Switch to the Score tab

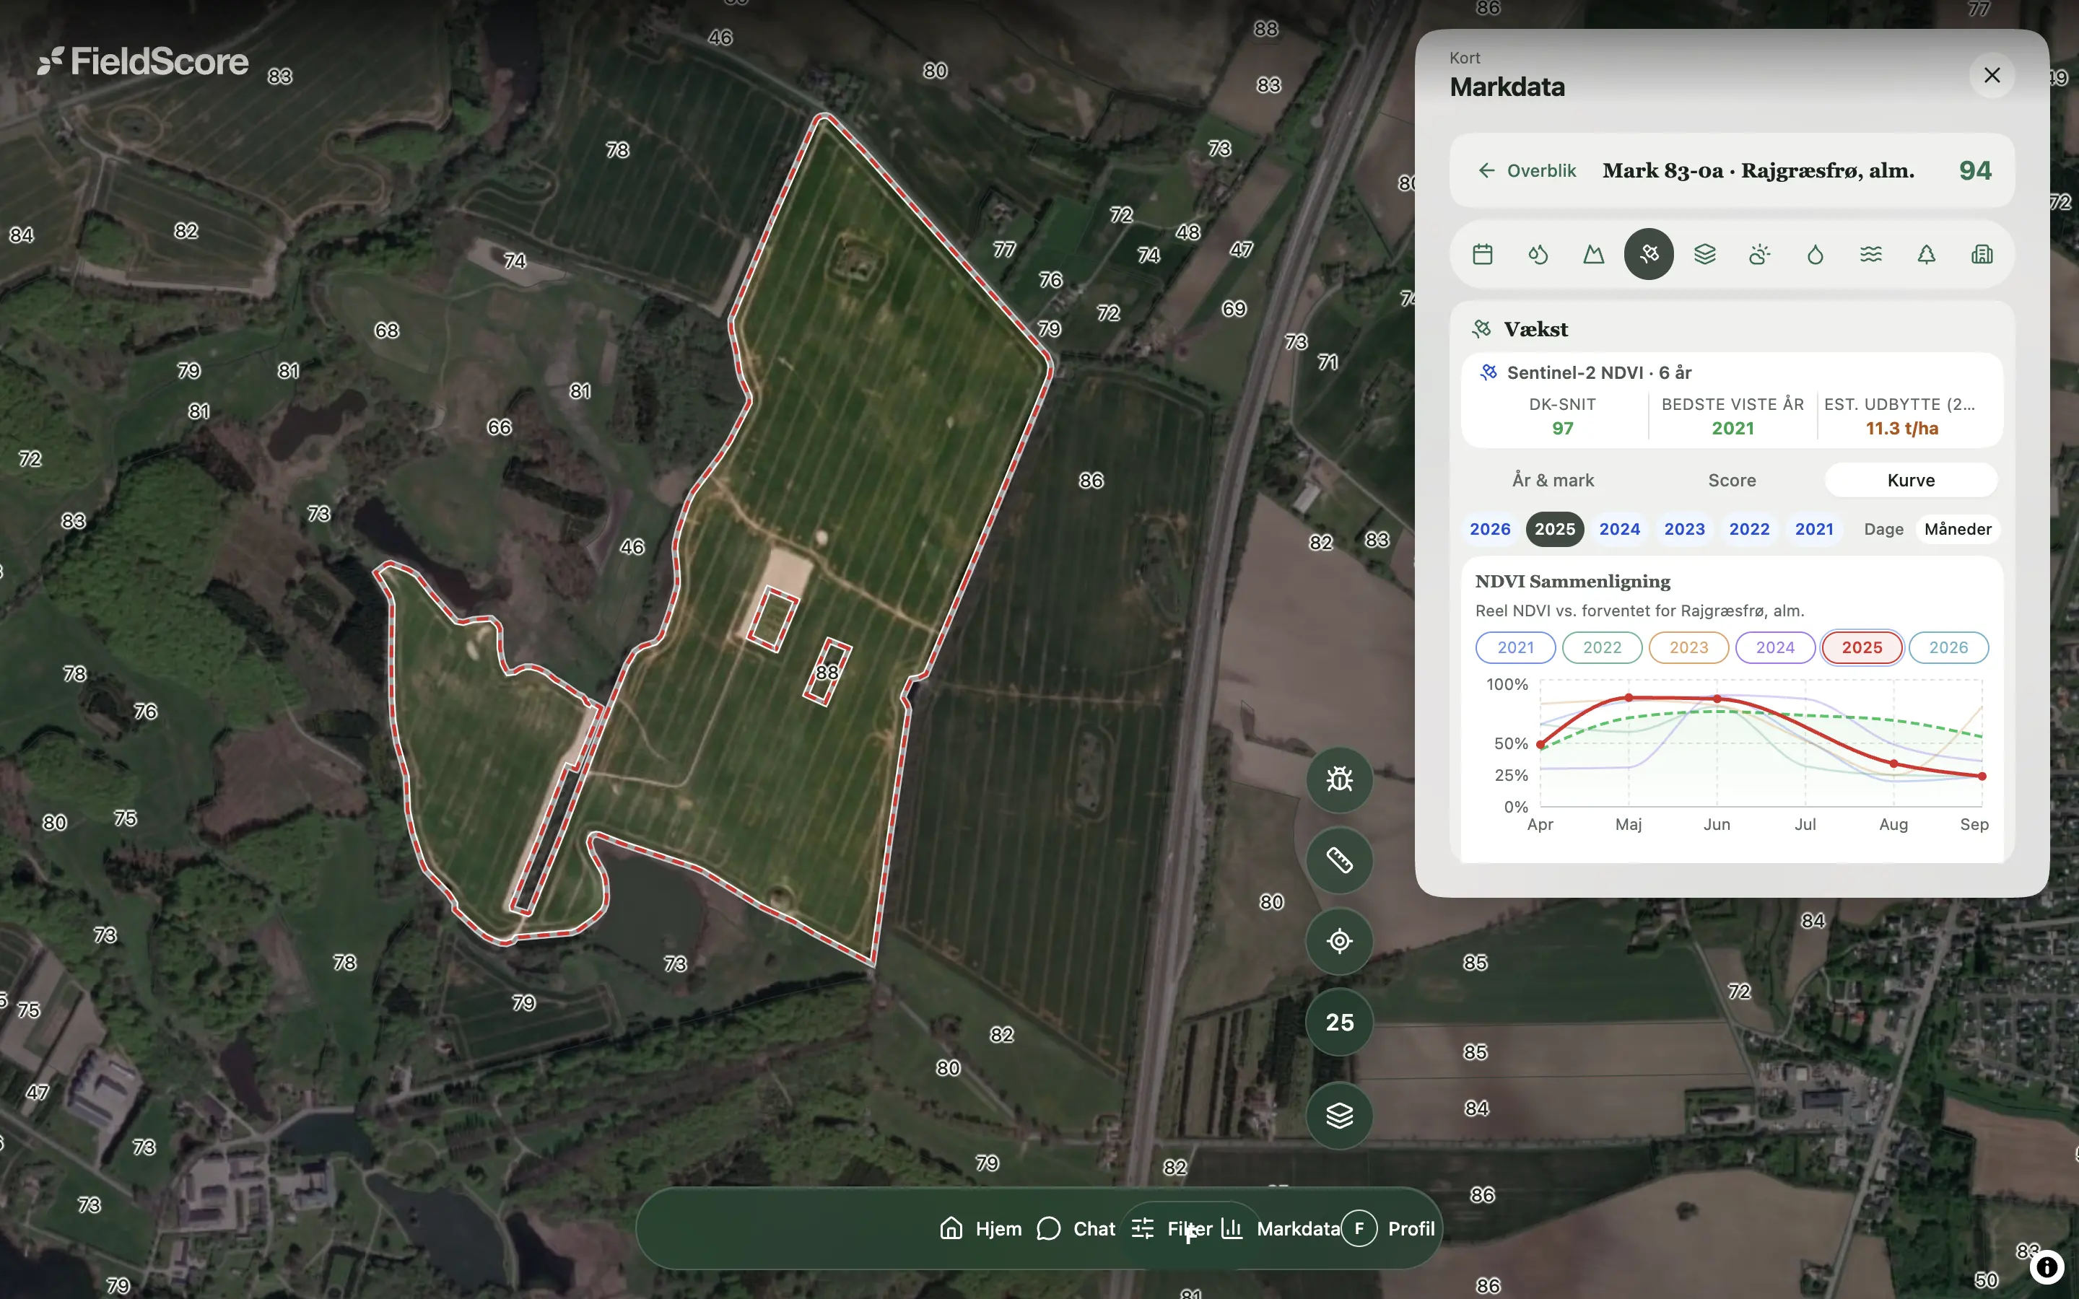pos(1732,480)
